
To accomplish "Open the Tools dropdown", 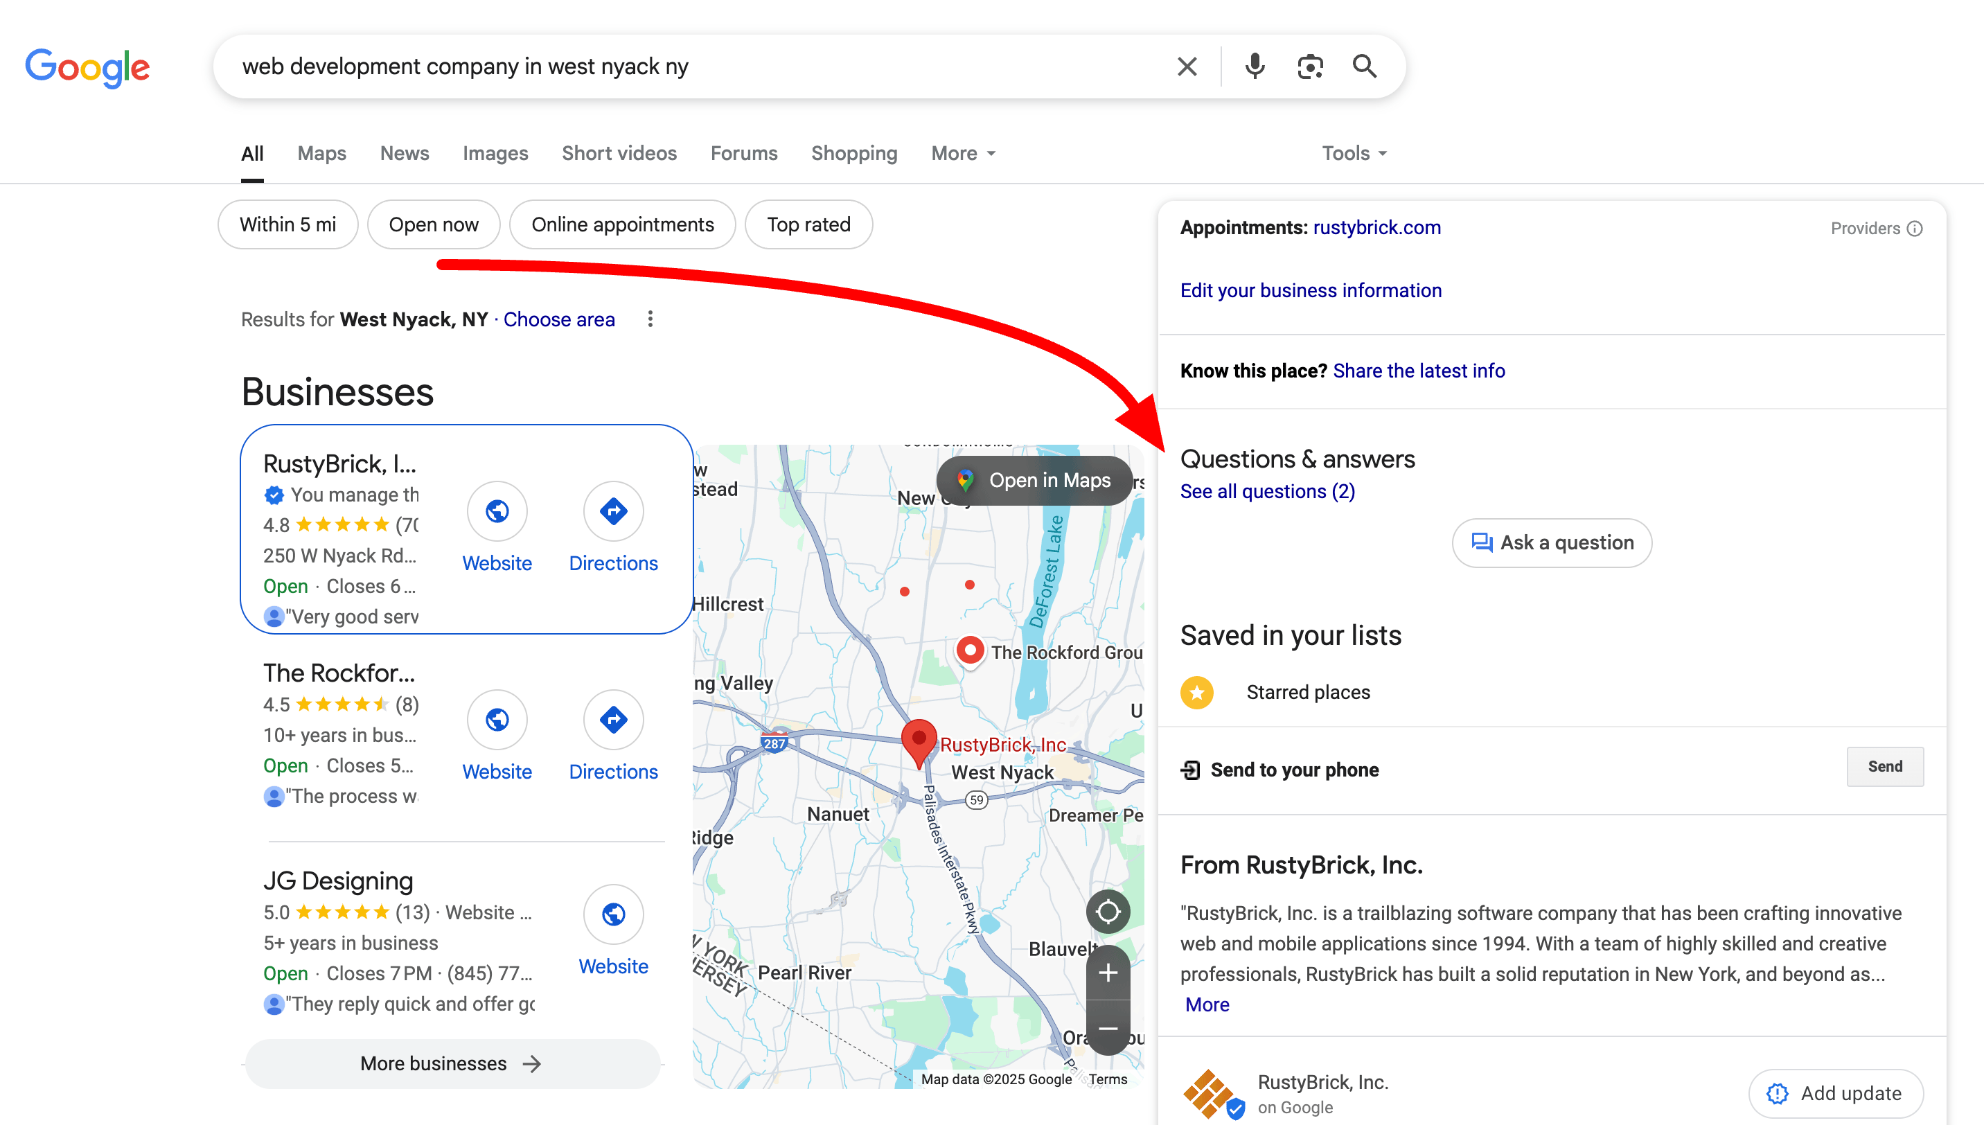I will click(x=1354, y=153).
